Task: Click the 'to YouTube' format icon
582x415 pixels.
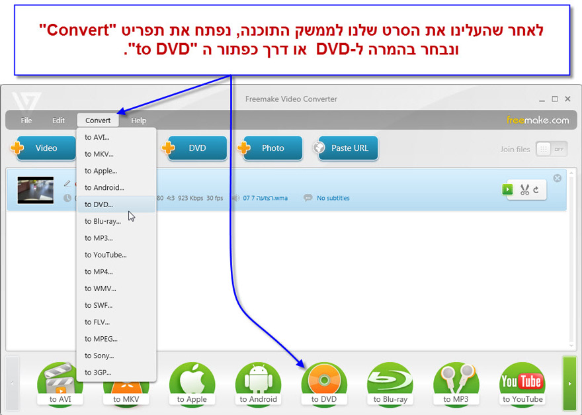Action: [522, 385]
